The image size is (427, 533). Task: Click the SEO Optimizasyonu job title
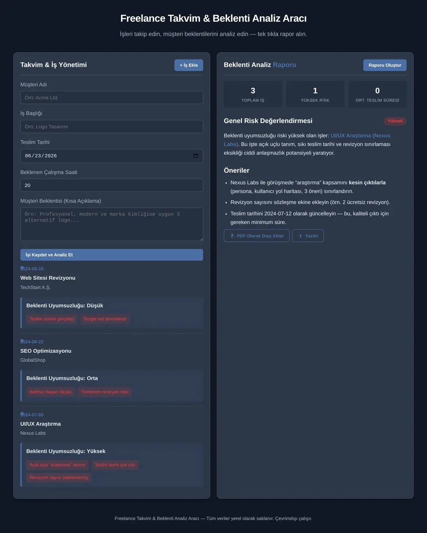(x=46, y=351)
